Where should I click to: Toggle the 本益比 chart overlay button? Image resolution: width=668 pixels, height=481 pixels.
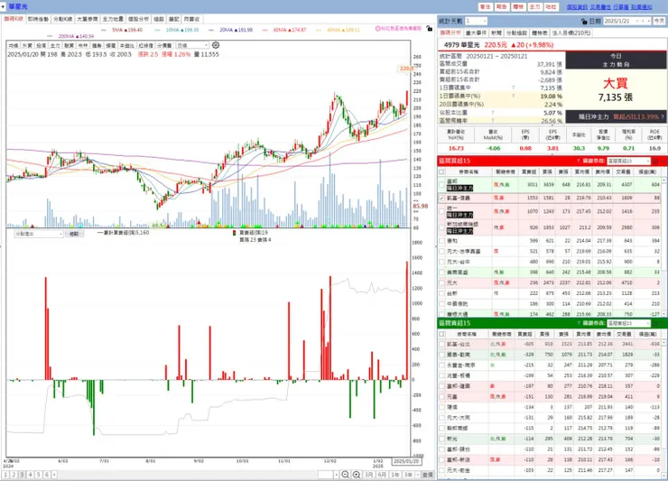point(127,45)
